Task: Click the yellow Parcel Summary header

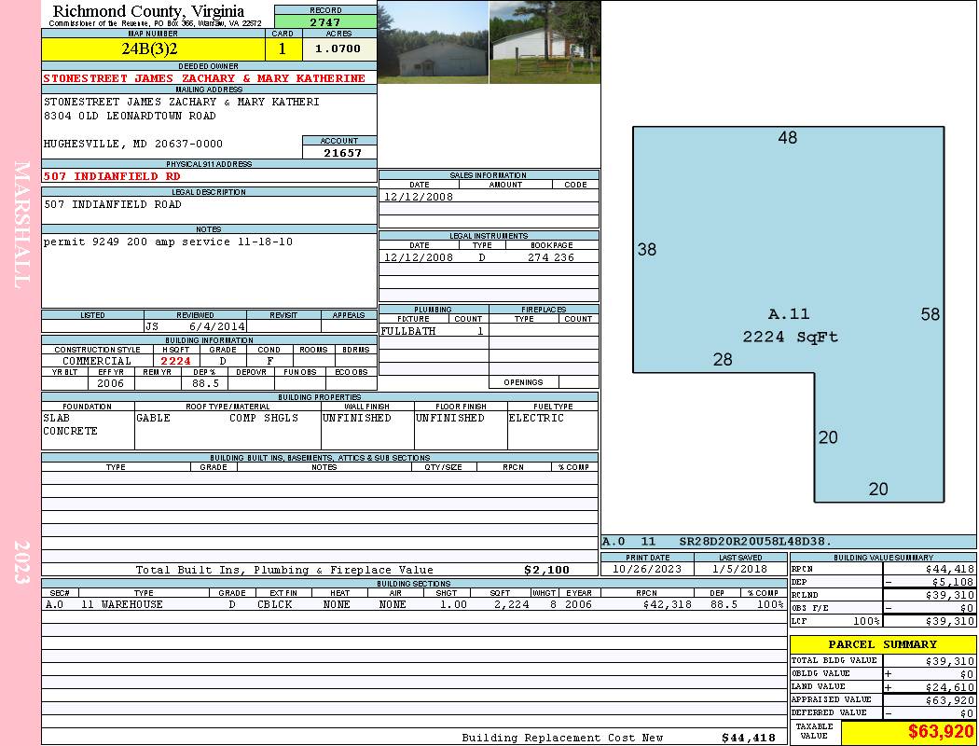Action: point(882,644)
